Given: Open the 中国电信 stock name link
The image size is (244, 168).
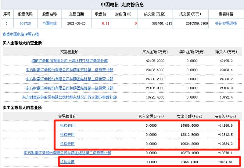Looking at the screenshot, I should tap(49, 24).
